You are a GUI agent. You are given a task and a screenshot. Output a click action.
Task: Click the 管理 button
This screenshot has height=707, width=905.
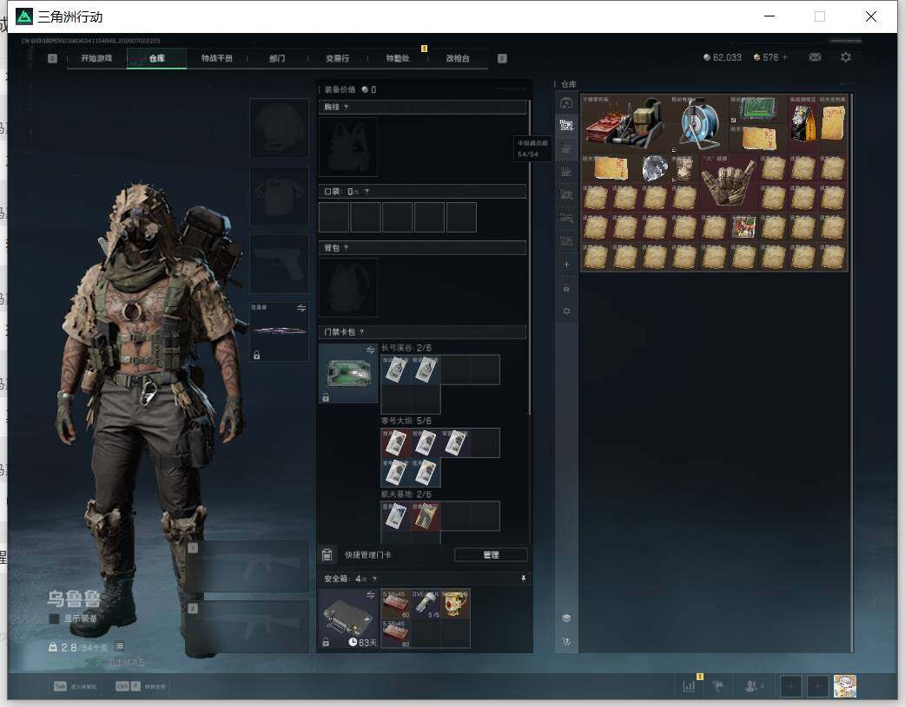tap(491, 555)
